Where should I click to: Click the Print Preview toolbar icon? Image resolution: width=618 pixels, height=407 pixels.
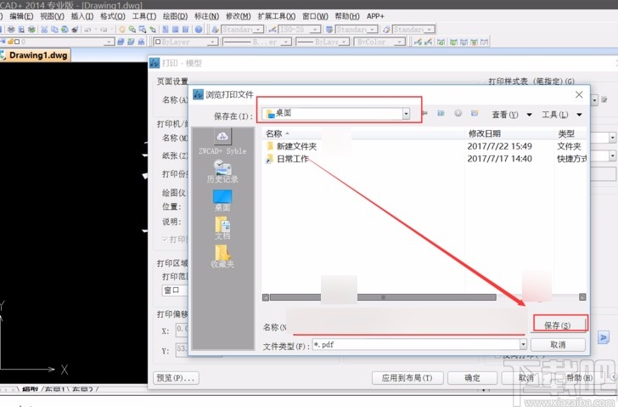(21, 30)
